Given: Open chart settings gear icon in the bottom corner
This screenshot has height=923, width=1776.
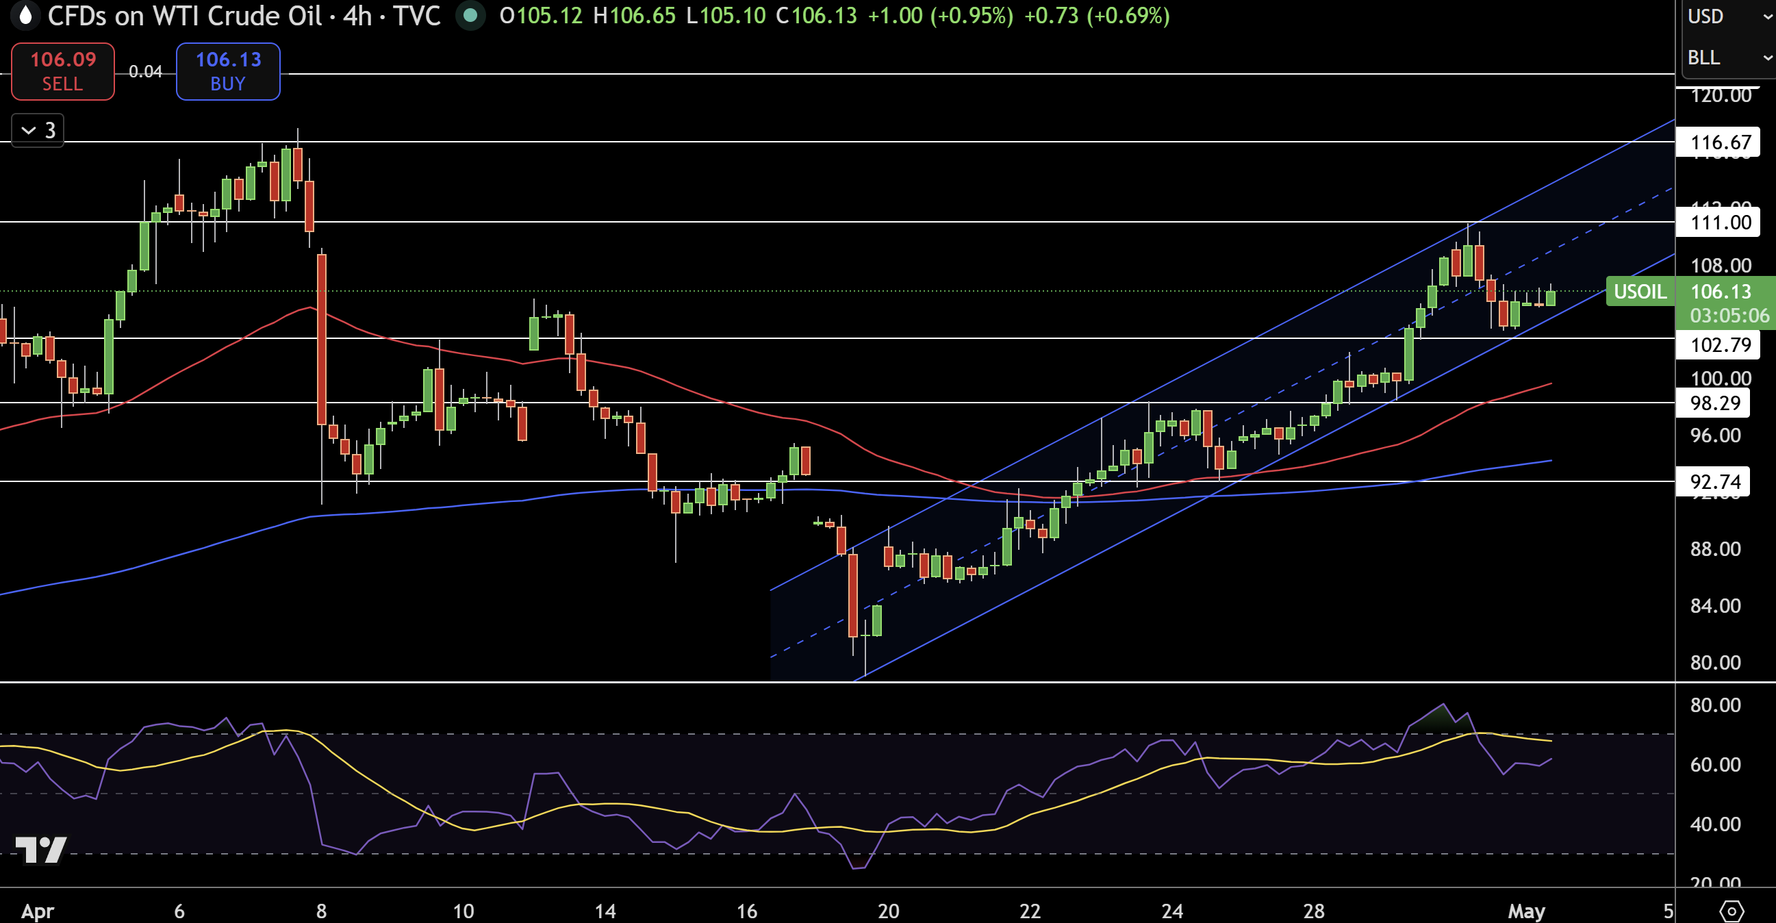Looking at the screenshot, I should [1731, 911].
